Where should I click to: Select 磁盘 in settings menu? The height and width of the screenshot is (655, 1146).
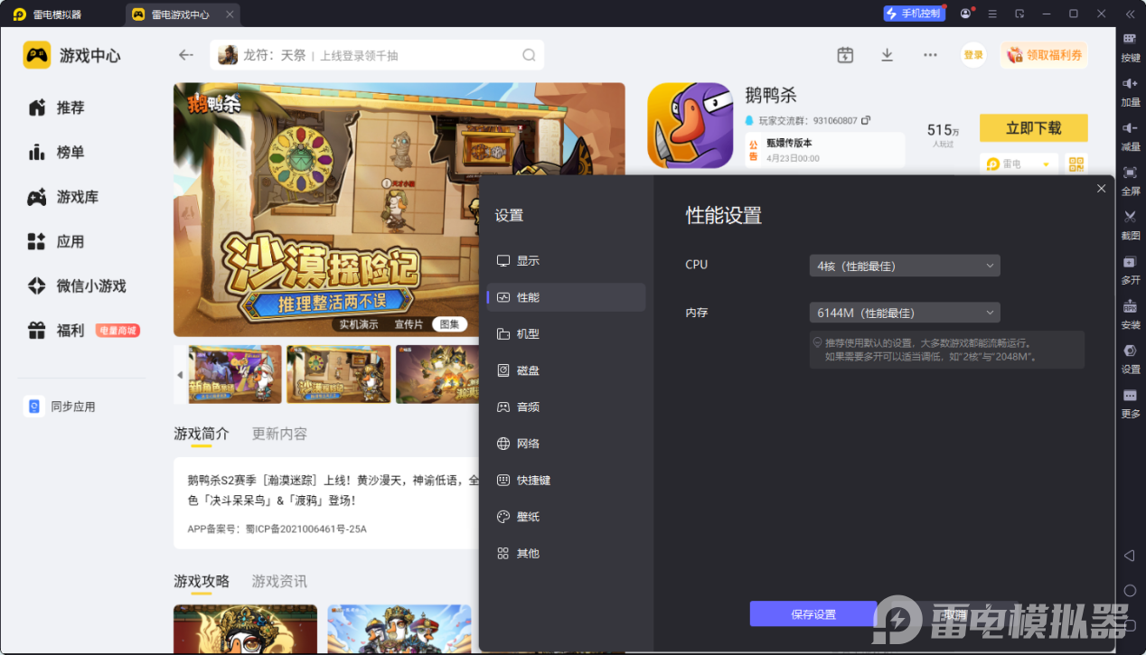(566, 370)
